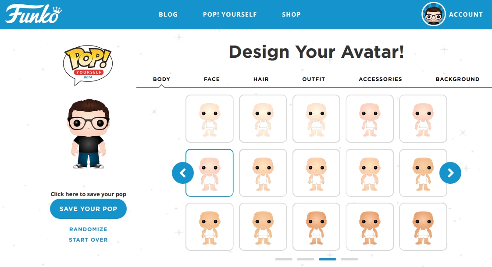Choose the darkest body at bottom-right
The width and height of the screenshot is (492, 267).
pos(423,227)
